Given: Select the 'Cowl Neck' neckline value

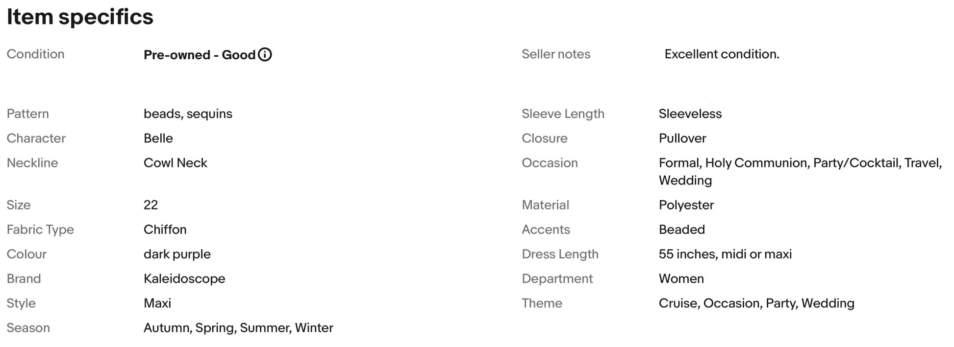Looking at the screenshot, I should (176, 162).
